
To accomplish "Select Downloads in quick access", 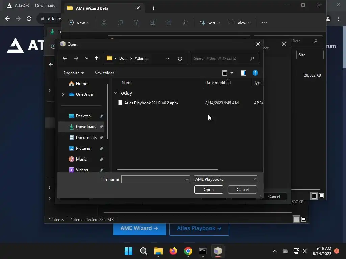I will [x=86, y=127].
